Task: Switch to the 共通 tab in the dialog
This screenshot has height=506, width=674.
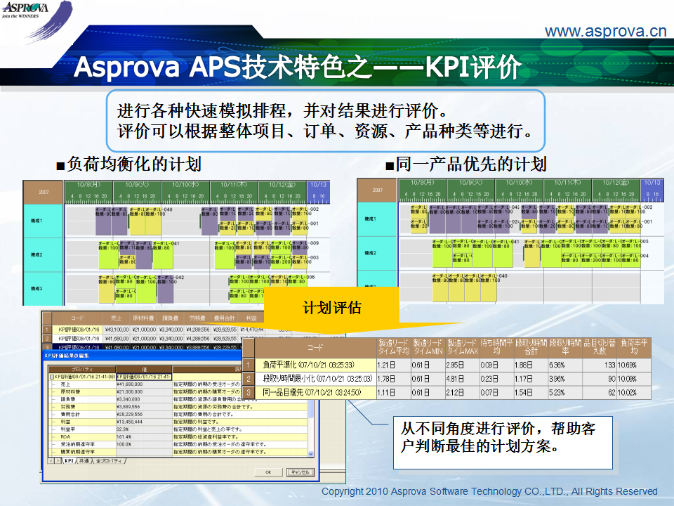Action: 84,461
